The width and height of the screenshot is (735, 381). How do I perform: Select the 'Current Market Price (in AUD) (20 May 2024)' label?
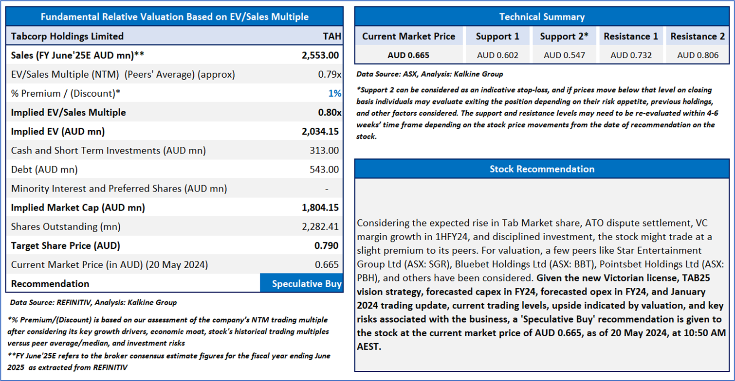pos(110,265)
